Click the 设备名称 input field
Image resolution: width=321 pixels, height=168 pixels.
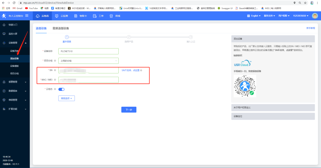pos(88,51)
